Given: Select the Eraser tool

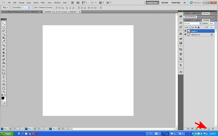Looking at the screenshot, I should tap(4, 59).
